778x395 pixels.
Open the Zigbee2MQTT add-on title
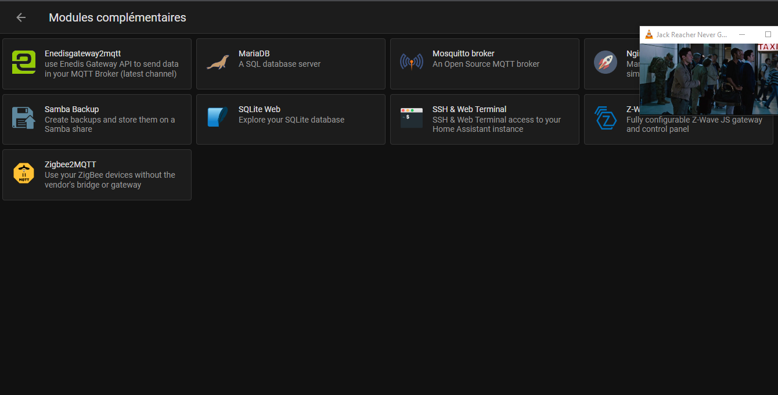[x=70, y=164]
